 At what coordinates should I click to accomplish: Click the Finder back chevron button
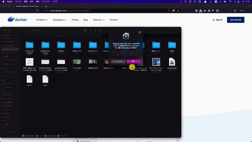[24, 30]
